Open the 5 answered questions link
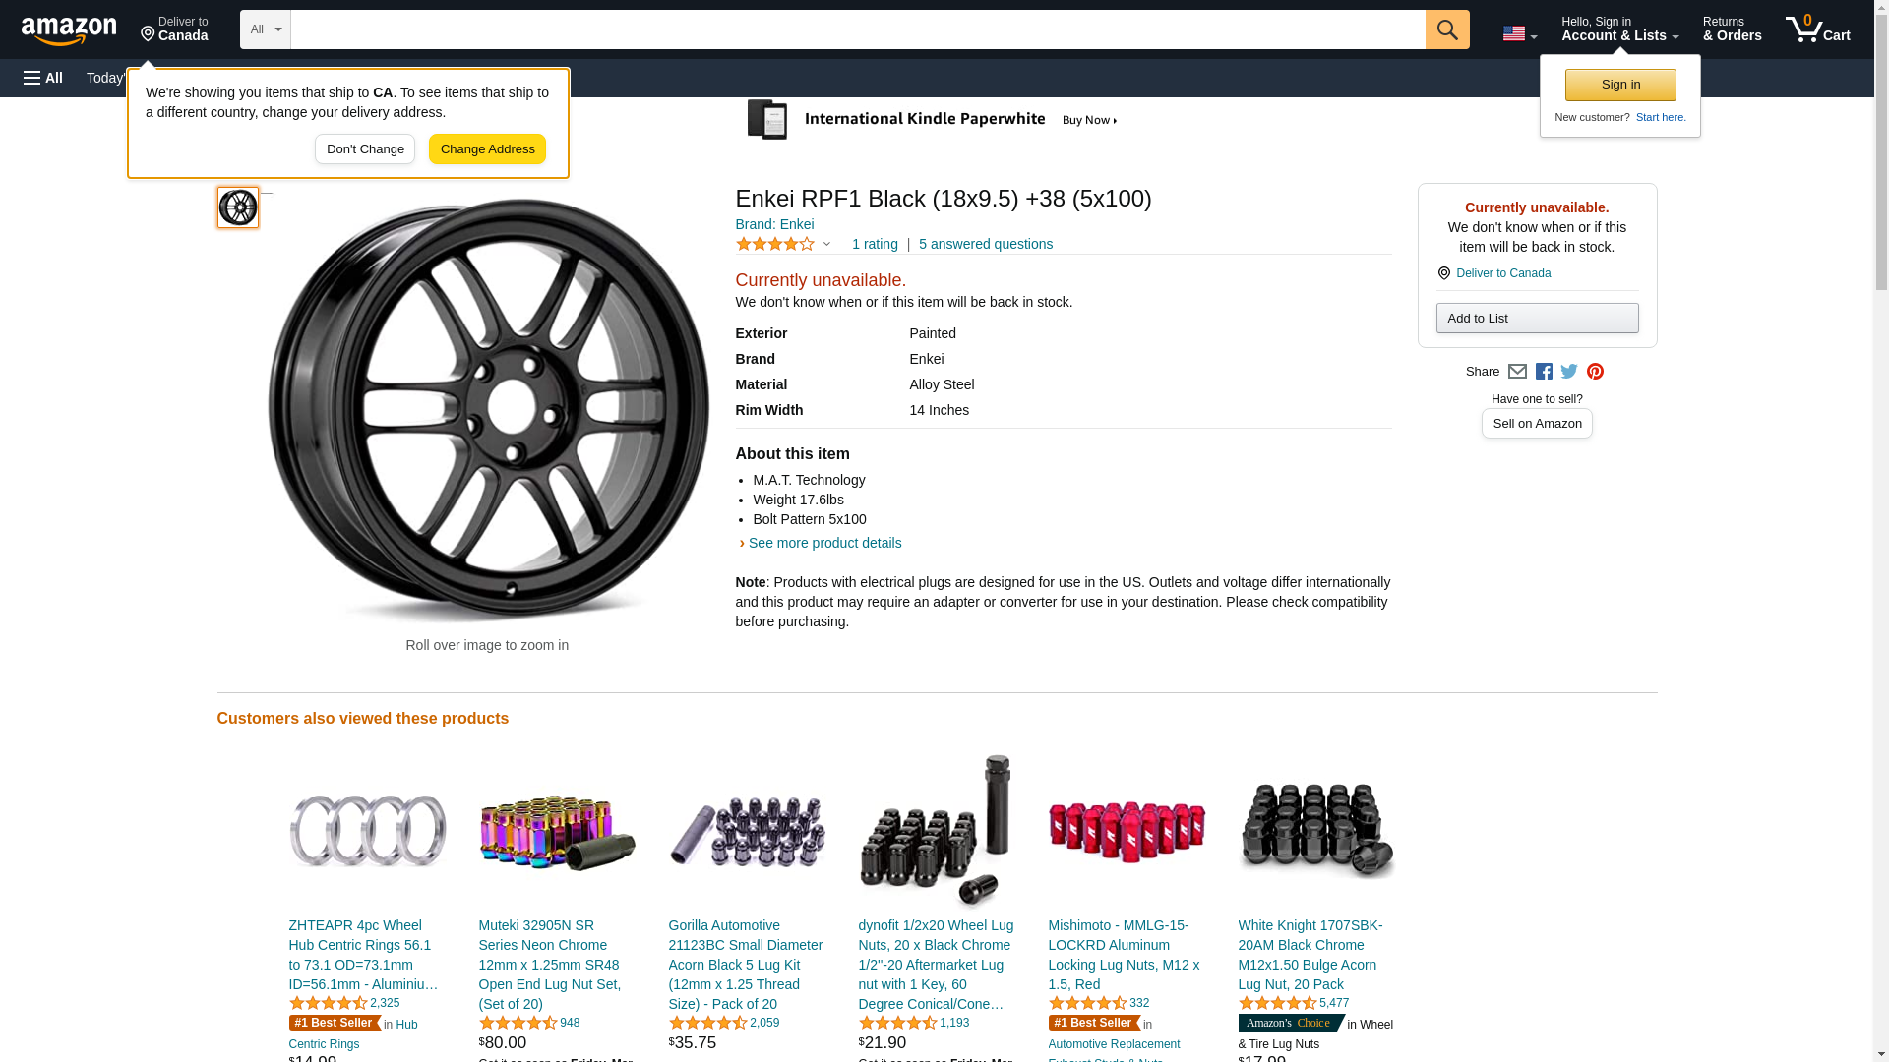 (x=985, y=244)
